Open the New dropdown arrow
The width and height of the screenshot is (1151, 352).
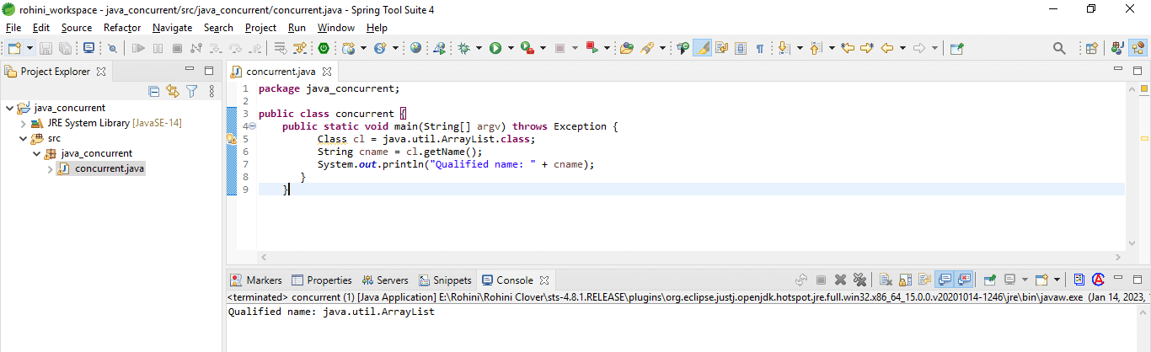(30, 48)
